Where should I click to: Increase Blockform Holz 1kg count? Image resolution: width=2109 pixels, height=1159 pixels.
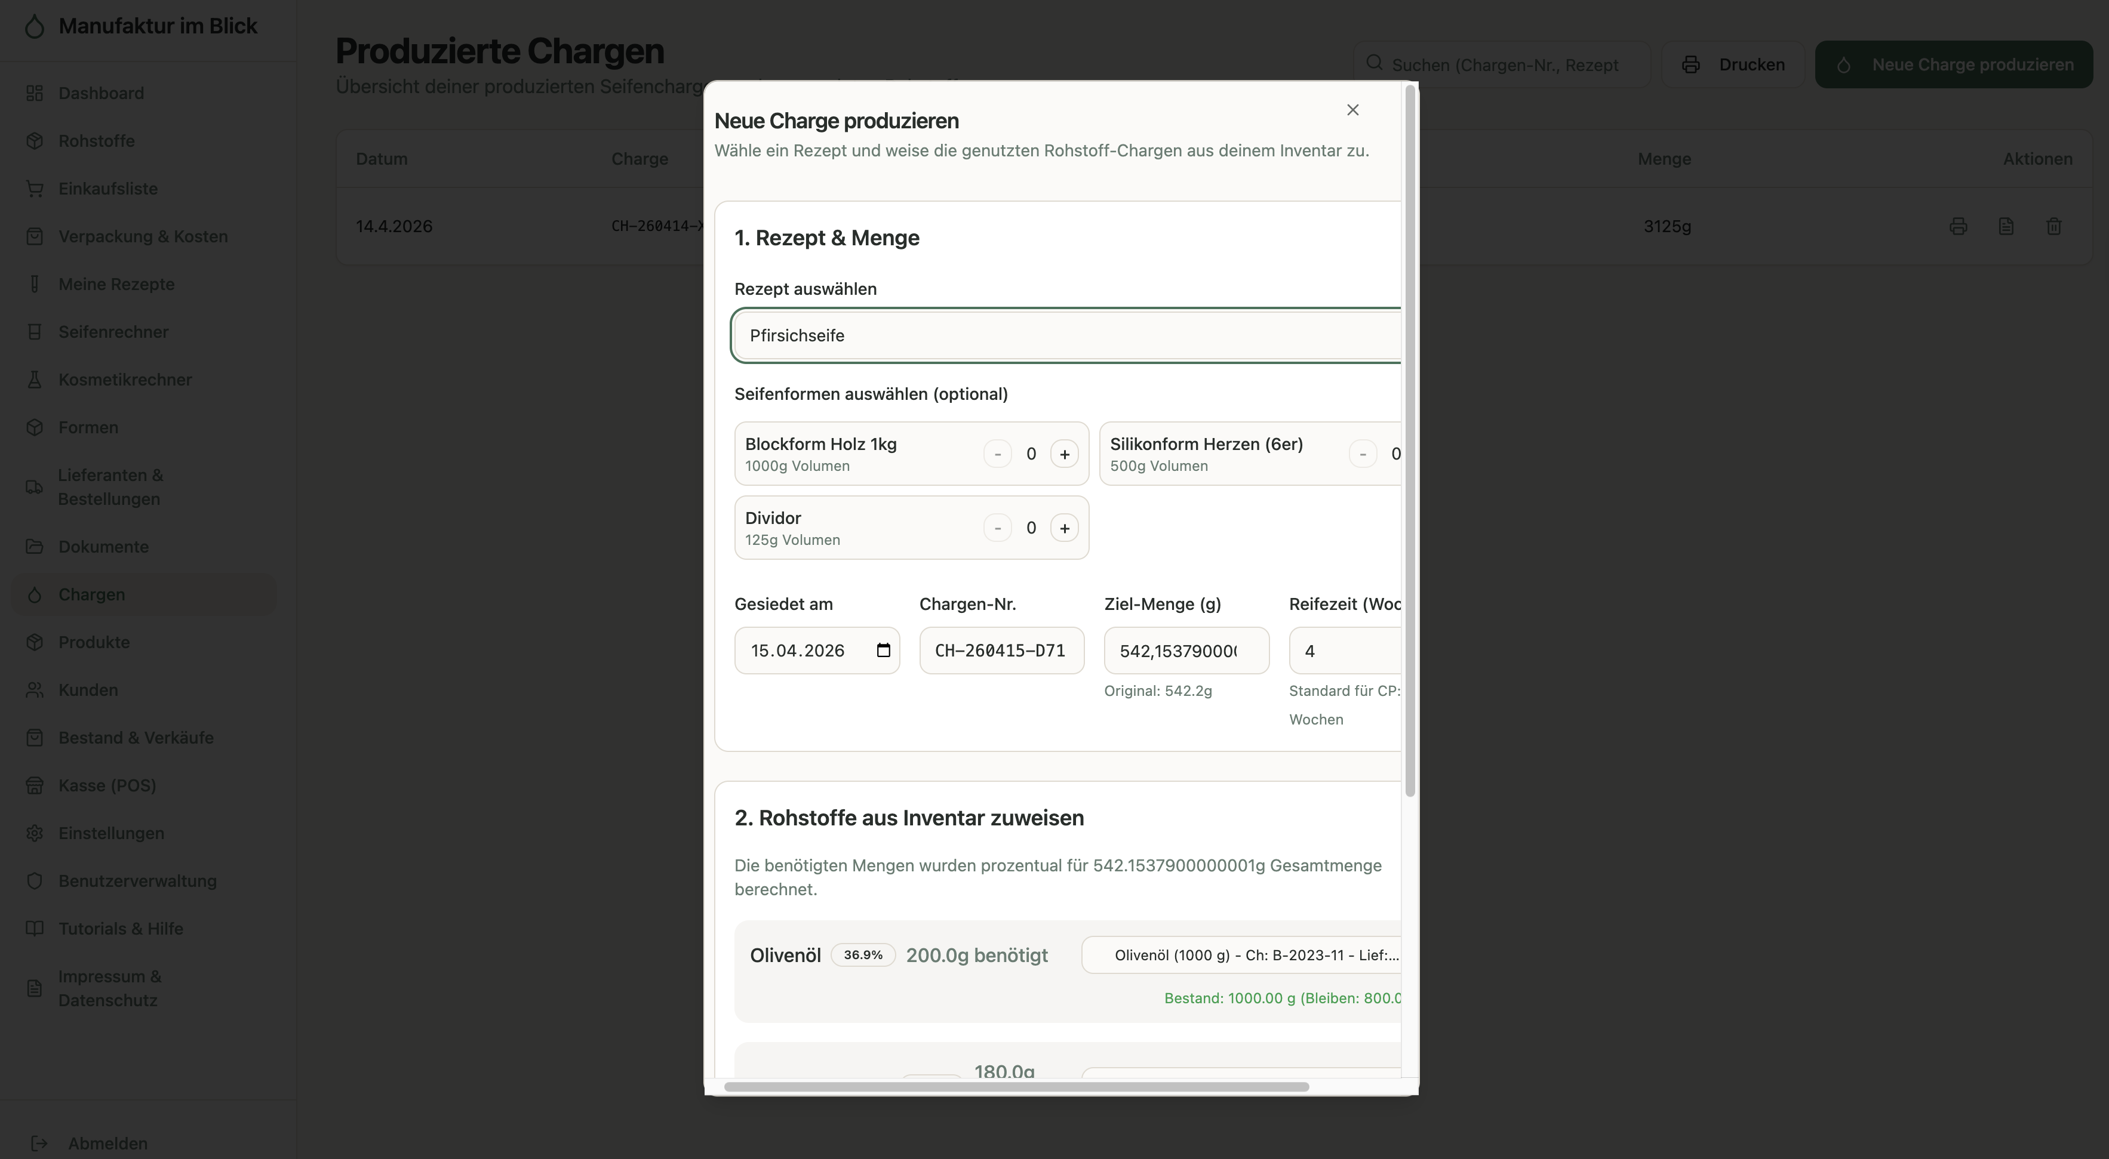1064,454
